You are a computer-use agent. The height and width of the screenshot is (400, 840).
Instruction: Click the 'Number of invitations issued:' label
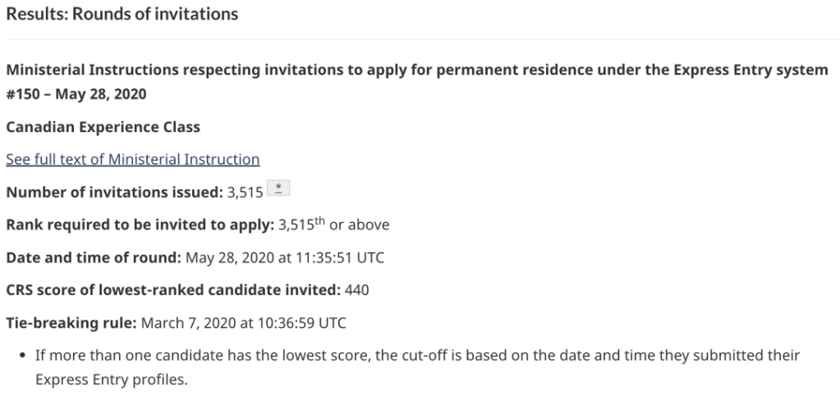(x=114, y=193)
